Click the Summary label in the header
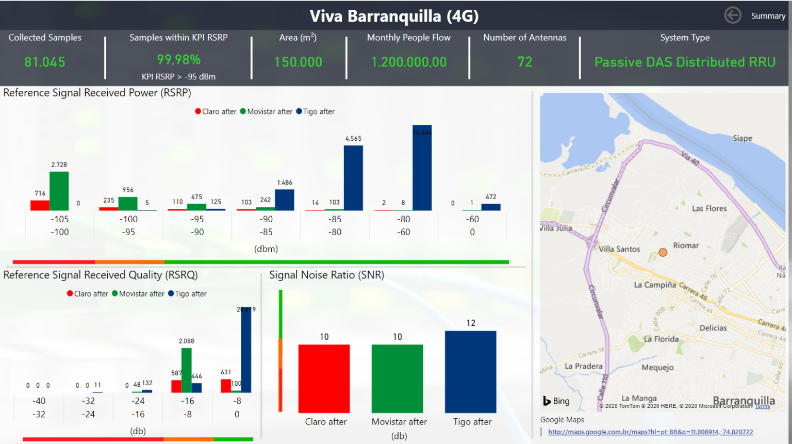 click(x=768, y=15)
